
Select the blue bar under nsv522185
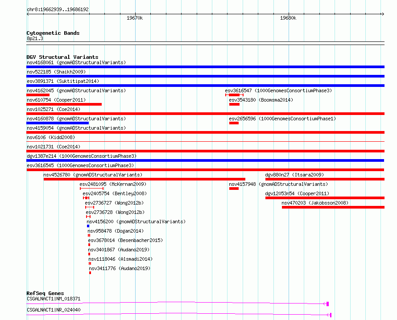pyautogui.click(x=205, y=76)
